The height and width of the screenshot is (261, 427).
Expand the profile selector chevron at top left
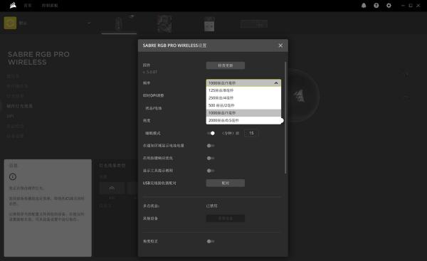point(89,23)
